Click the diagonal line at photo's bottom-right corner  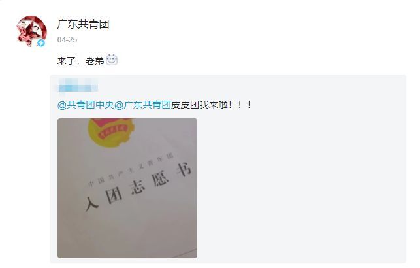click(x=185, y=253)
